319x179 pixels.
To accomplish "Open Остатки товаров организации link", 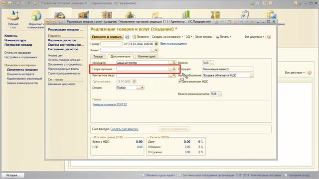I will tap(65, 60).
